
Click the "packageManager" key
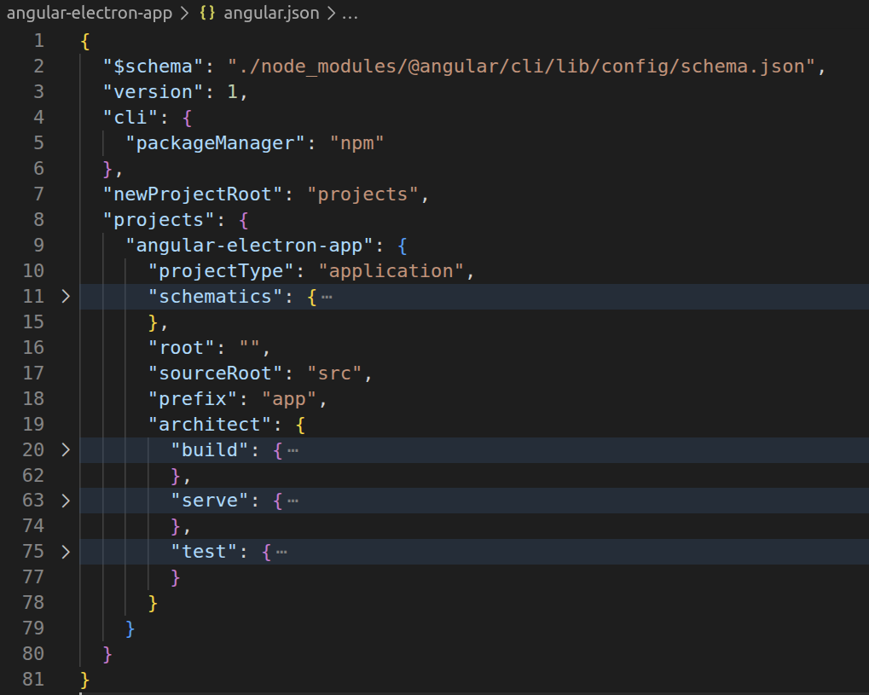(215, 143)
